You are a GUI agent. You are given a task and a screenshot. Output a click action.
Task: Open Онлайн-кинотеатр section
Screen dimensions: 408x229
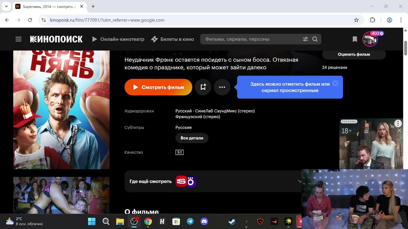pyautogui.click(x=118, y=39)
